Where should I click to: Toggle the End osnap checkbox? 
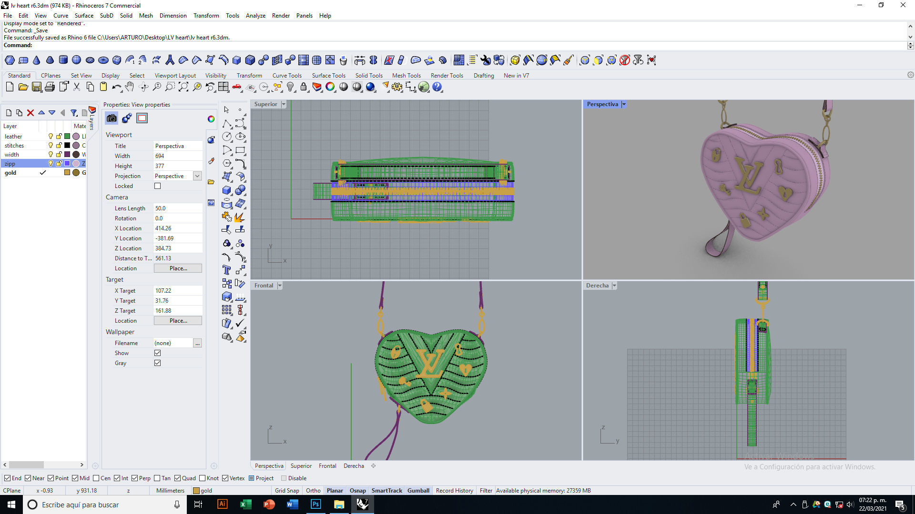[x=7, y=478]
